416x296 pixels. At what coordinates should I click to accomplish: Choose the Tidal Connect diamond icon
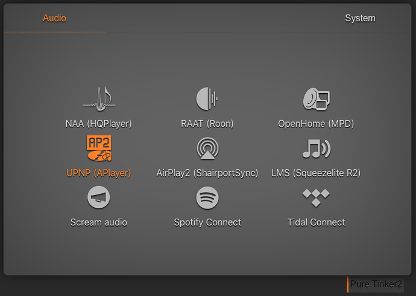tap(316, 198)
